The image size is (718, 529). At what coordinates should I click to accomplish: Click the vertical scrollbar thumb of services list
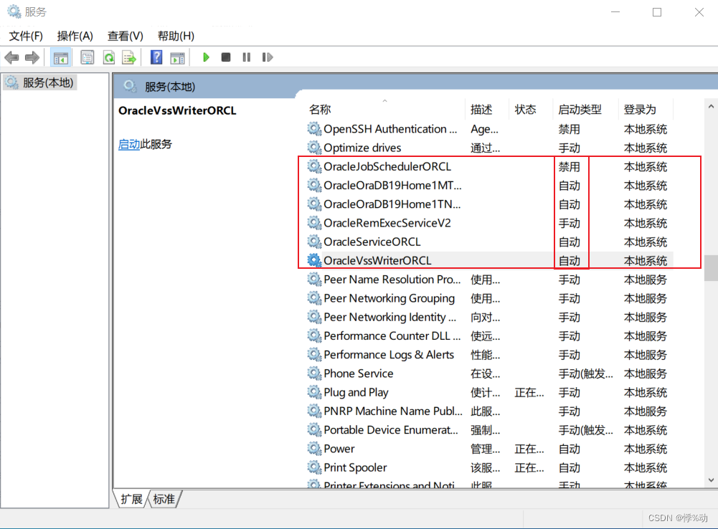(x=711, y=267)
